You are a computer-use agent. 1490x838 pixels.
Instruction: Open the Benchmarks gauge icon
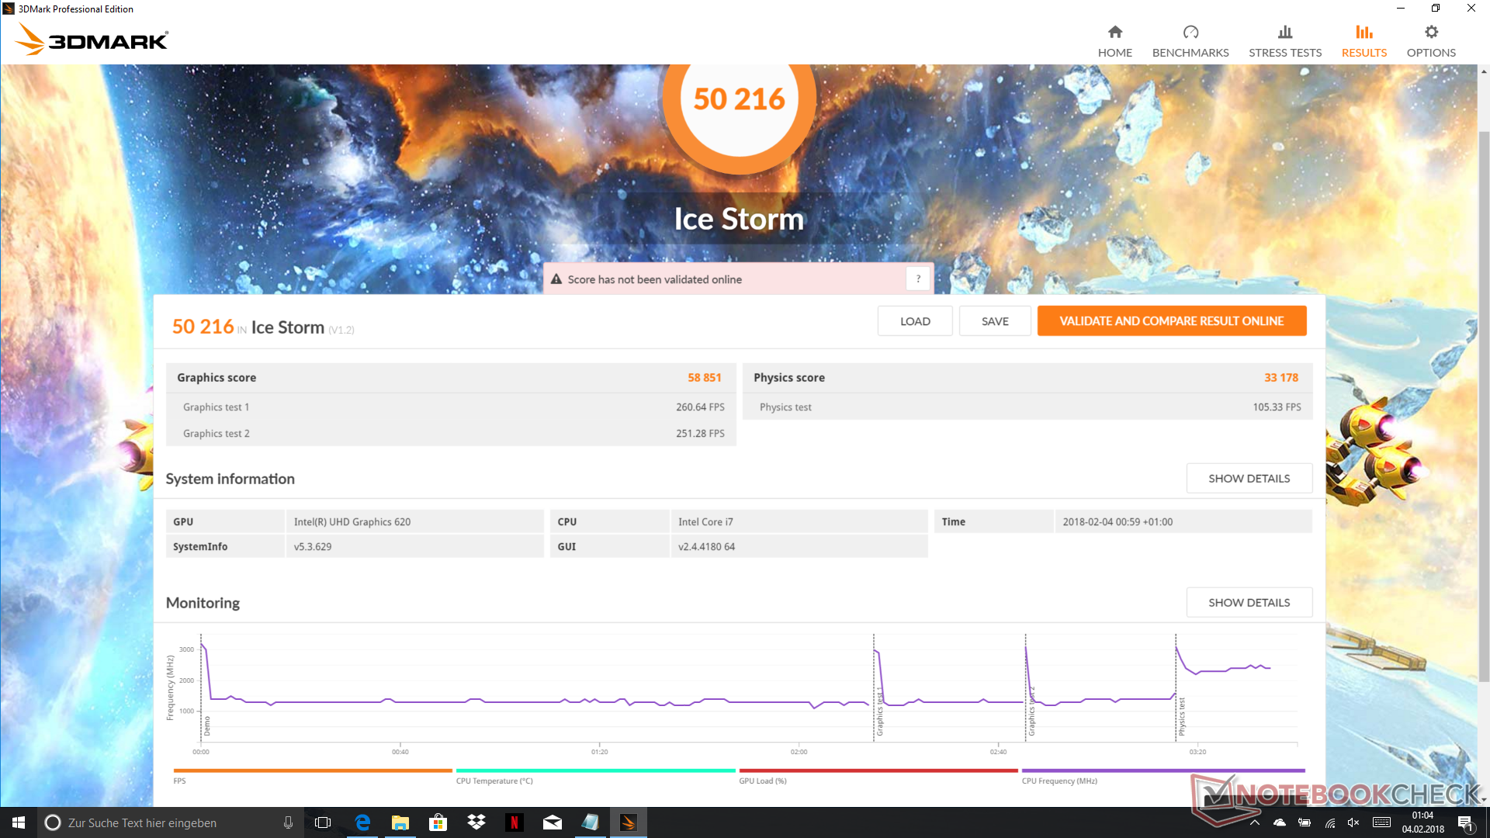tap(1190, 33)
